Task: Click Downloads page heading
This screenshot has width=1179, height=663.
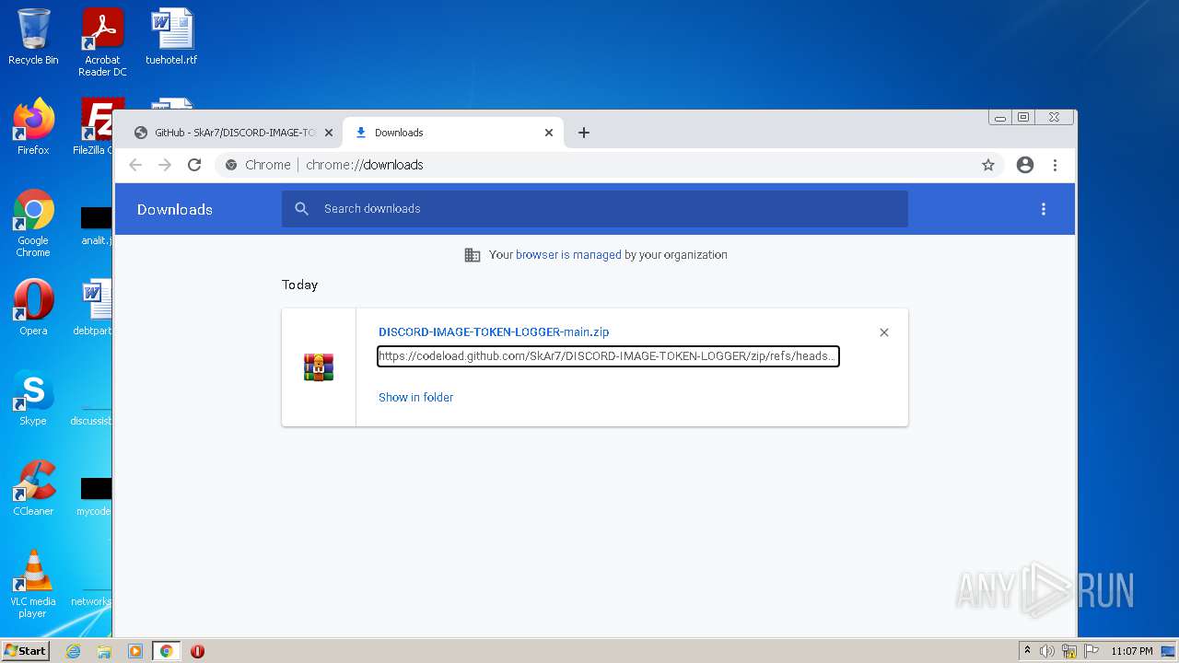Action: point(175,209)
